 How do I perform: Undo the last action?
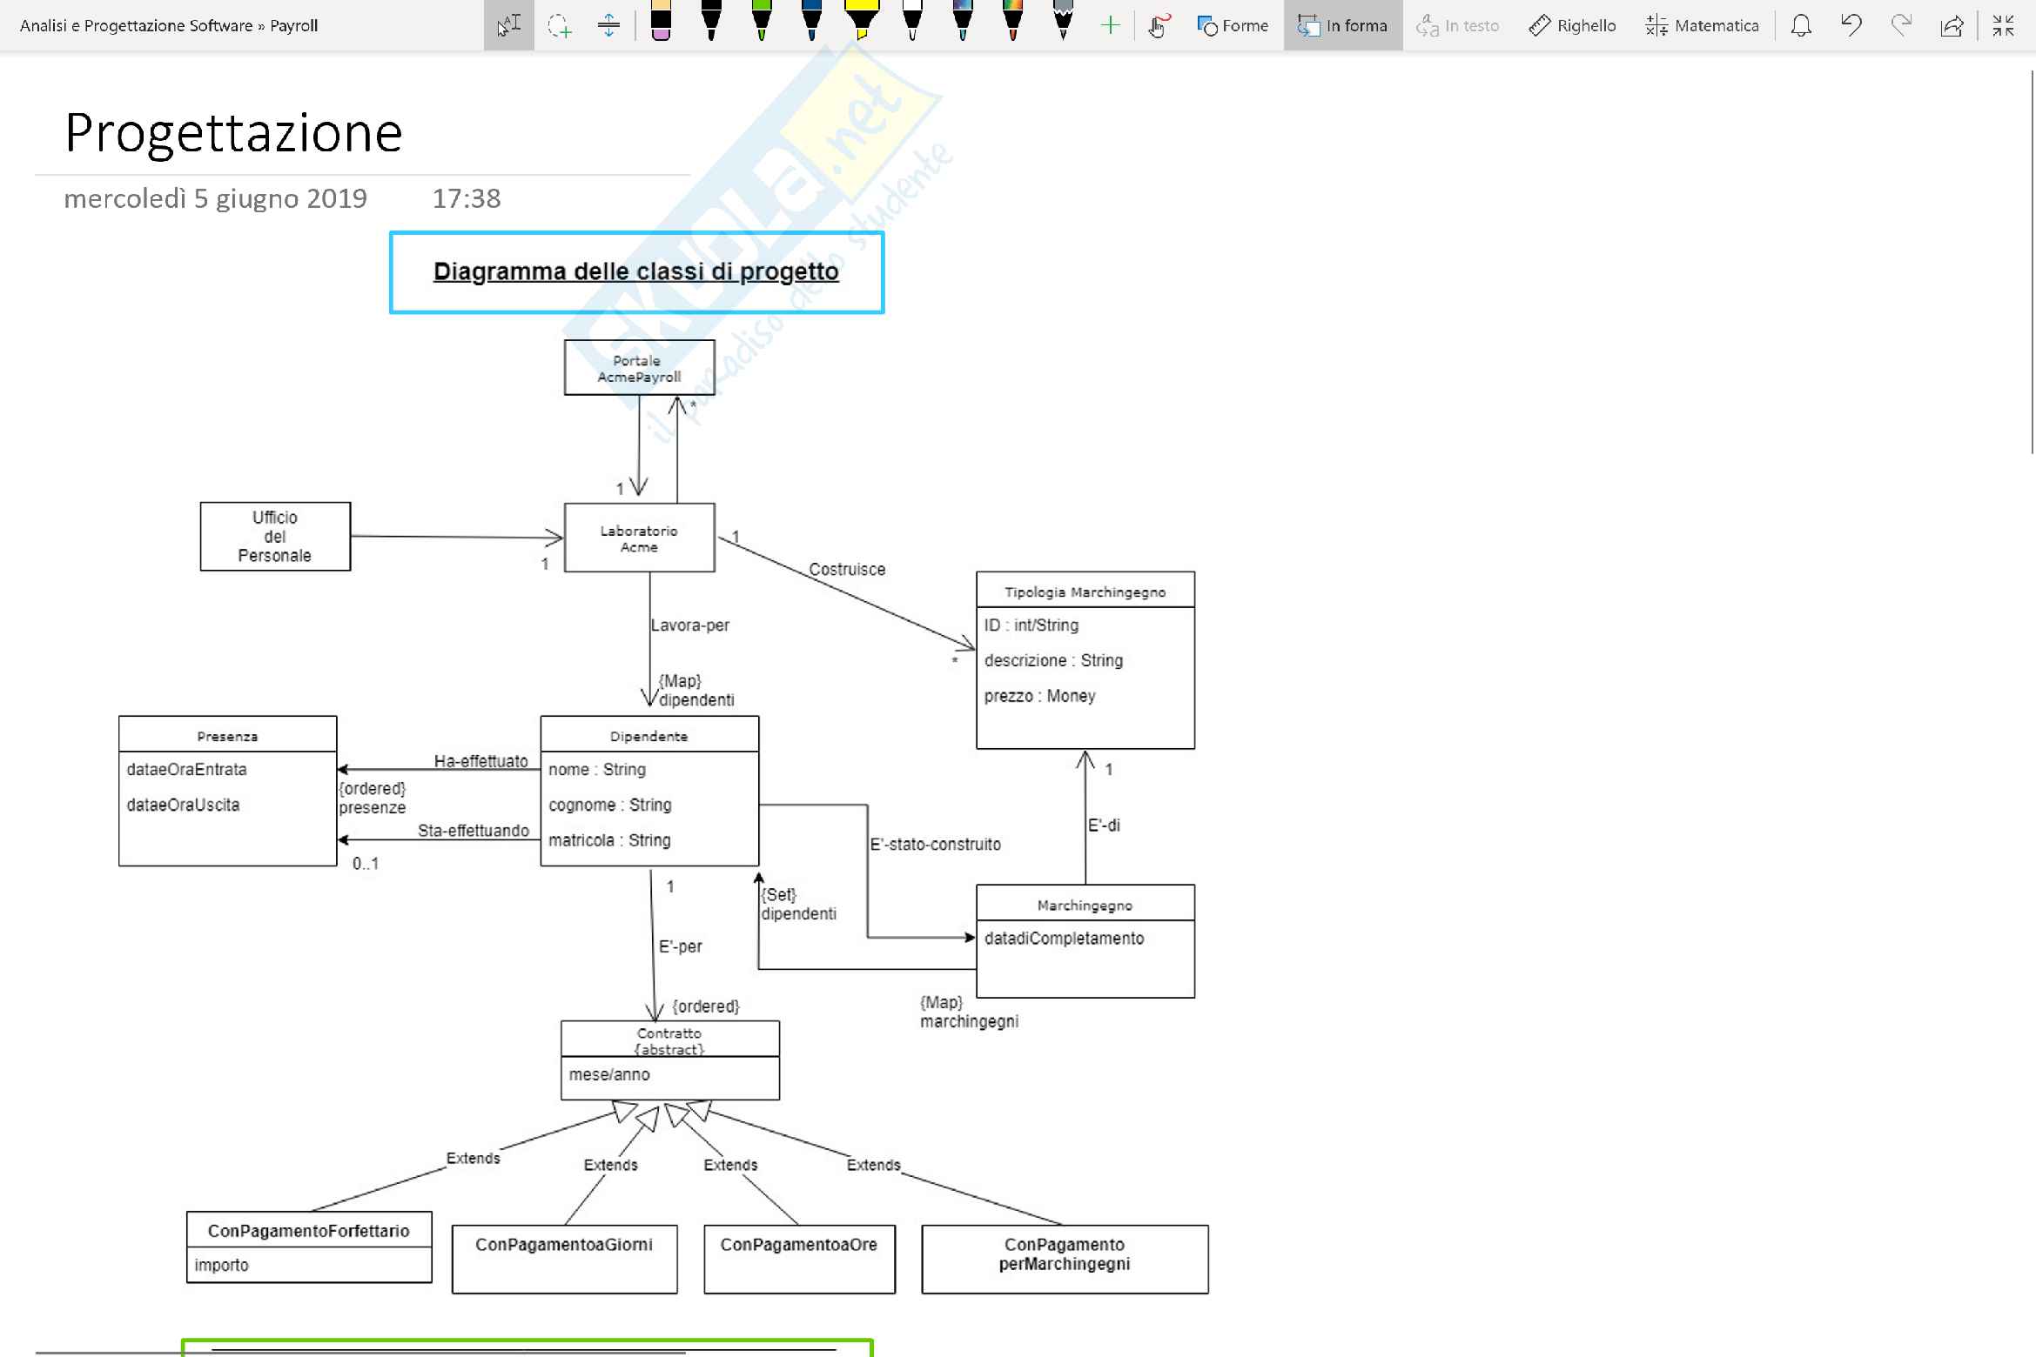(1851, 25)
